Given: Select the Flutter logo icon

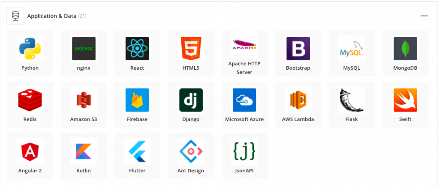Looking at the screenshot, I should pyautogui.click(x=137, y=151).
